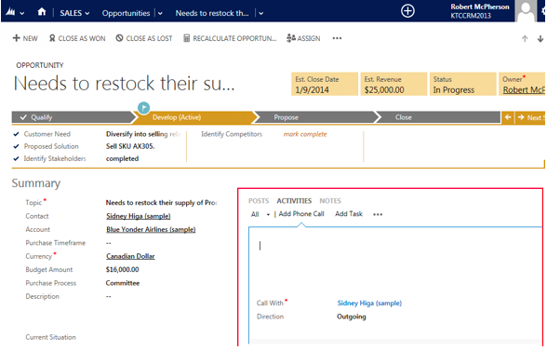Open more activity options ellipsis
The height and width of the screenshot is (351, 547).
coord(378,214)
